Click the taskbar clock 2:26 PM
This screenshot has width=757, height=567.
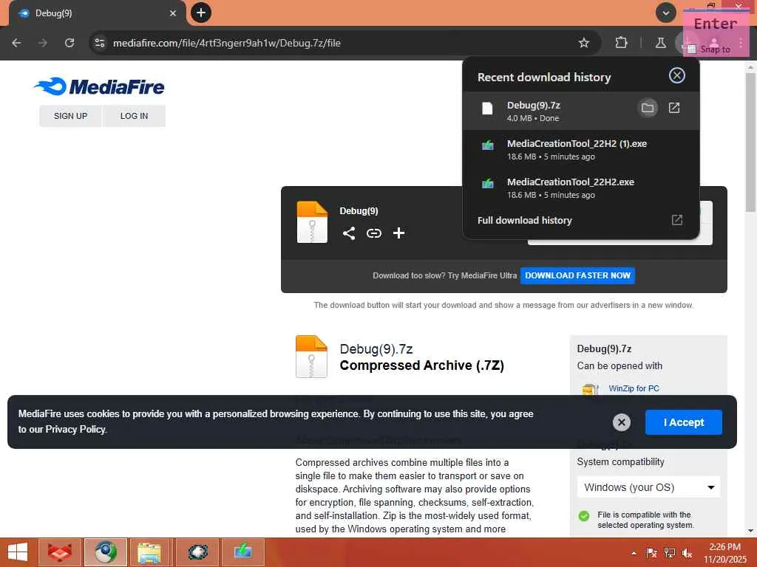724,547
